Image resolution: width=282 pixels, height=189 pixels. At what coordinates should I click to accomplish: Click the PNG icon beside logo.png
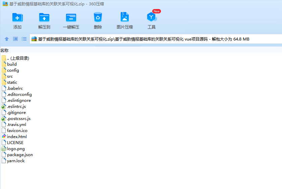[4, 149]
